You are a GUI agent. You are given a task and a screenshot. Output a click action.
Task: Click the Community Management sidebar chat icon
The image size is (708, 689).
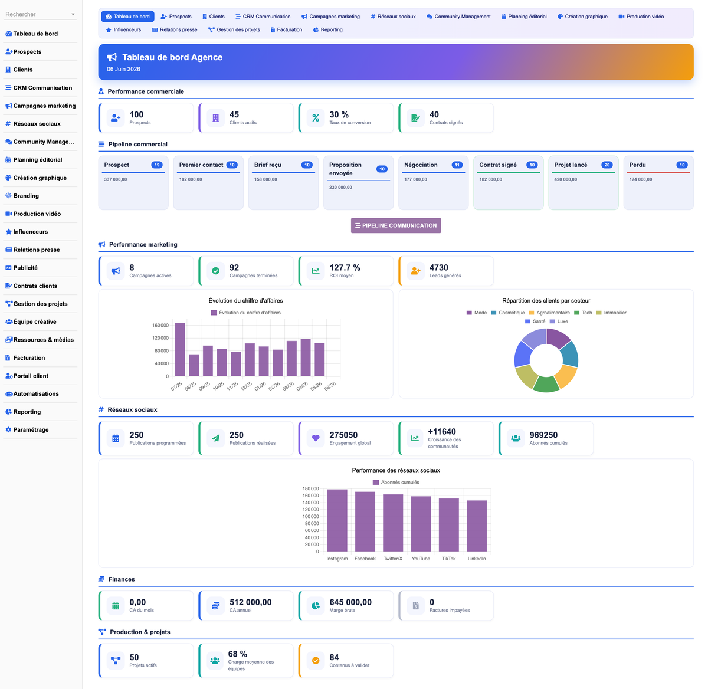[x=8, y=142]
